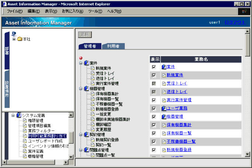Click the book icon in the 機器管理 table row
The width and height of the screenshot is (252, 168).
(164, 117)
